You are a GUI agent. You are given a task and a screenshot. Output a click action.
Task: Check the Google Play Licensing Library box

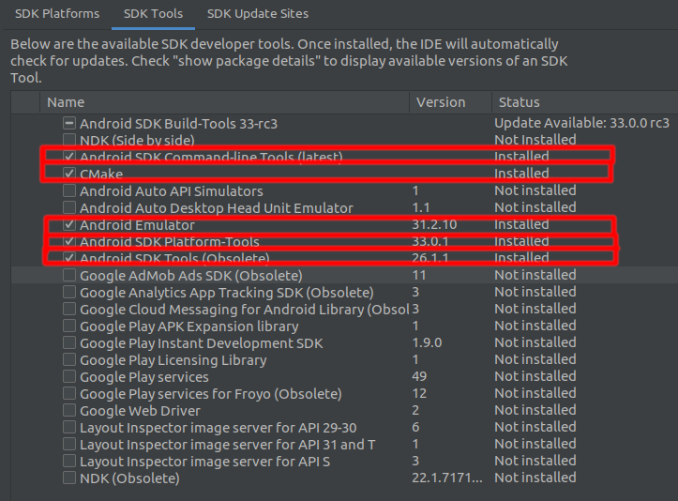pos(69,359)
